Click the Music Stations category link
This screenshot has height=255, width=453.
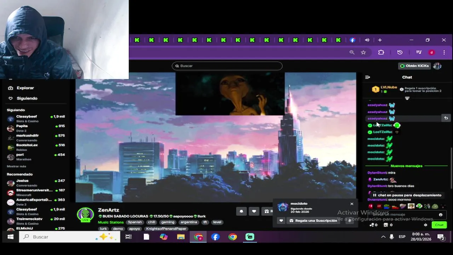click(x=111, y=222)
